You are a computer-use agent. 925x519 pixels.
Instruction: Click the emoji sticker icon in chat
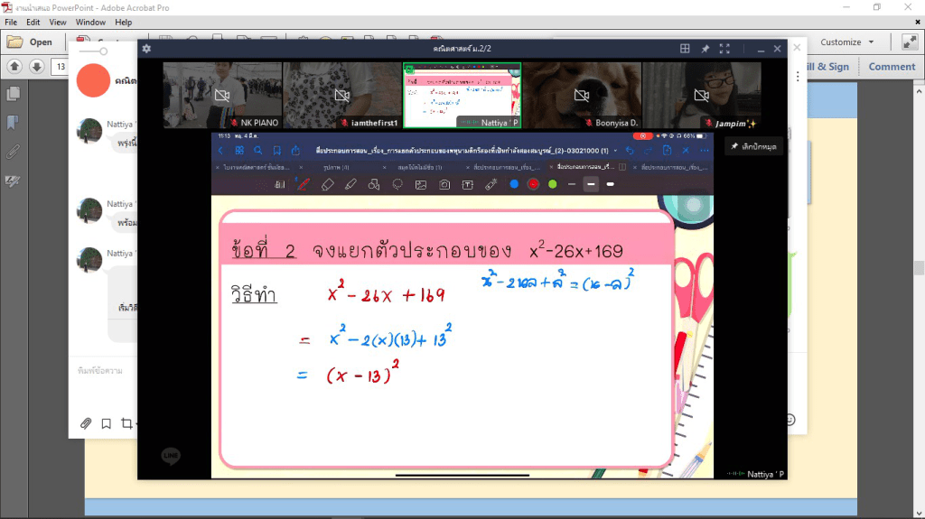pos(790,420)
